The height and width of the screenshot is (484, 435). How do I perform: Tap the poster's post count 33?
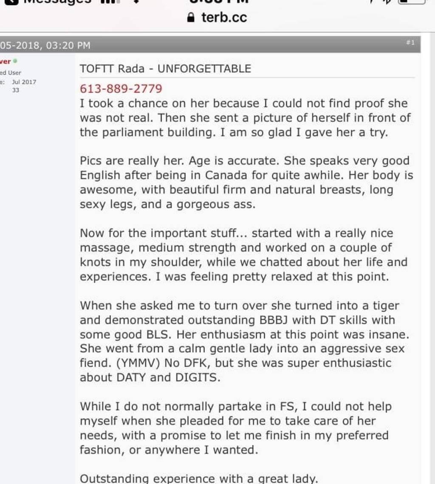coord(15,90)
